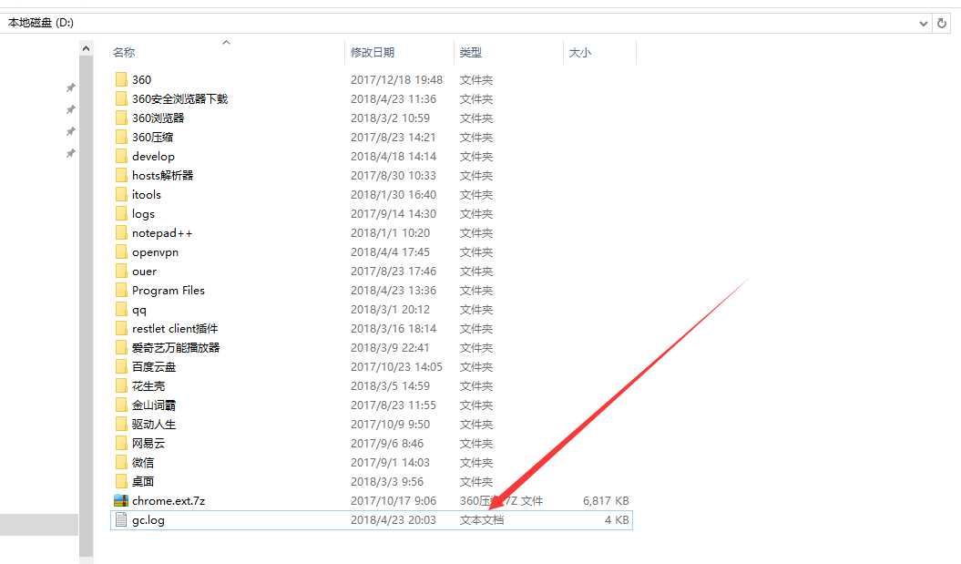Select the 百度云盘 folder icon
This screenshot has height=564, width=961.
(121, 366)
